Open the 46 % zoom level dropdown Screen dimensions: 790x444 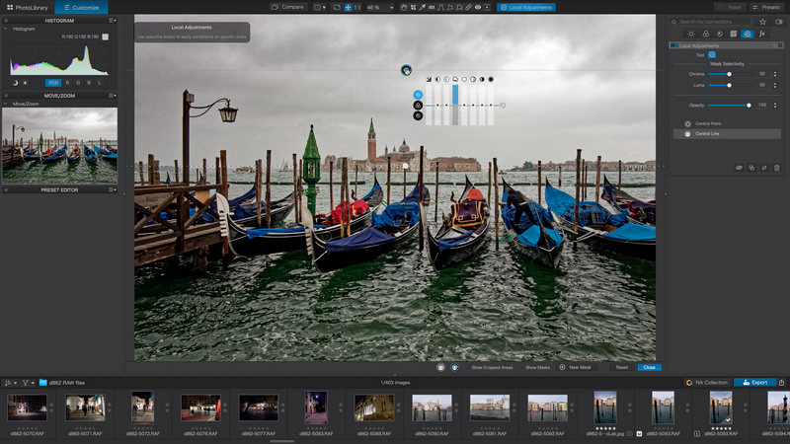click(380, 7)
